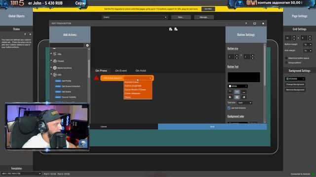Click the Remove Background button
This screenshot has height=177, width=316.
pyautogui.click(x=295, y=89)
